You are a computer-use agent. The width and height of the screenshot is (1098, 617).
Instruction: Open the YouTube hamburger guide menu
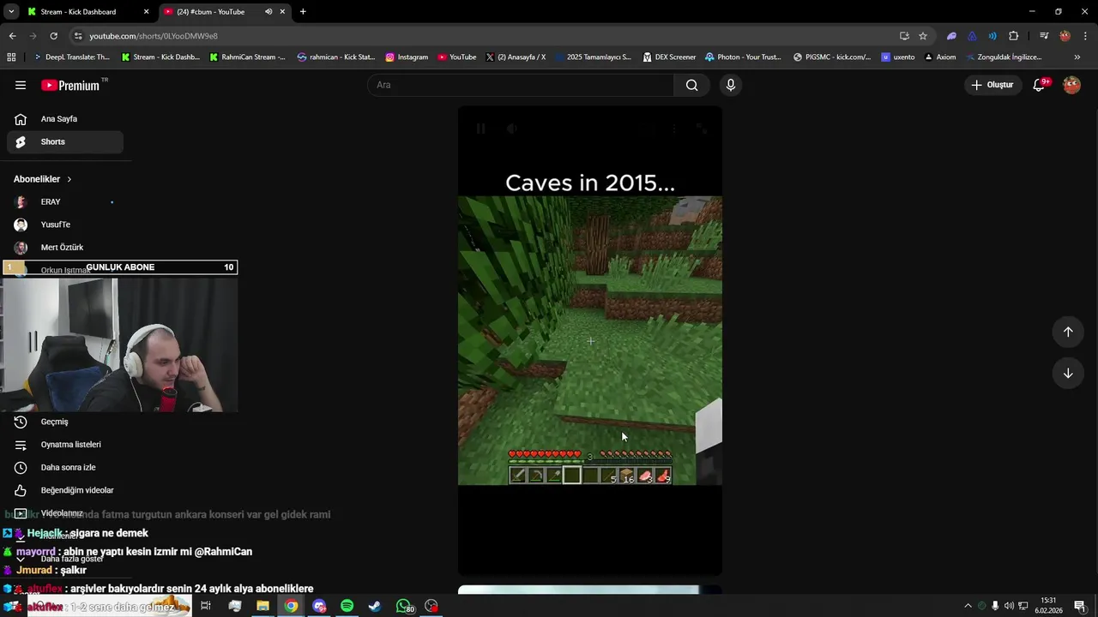coord(21,85)
